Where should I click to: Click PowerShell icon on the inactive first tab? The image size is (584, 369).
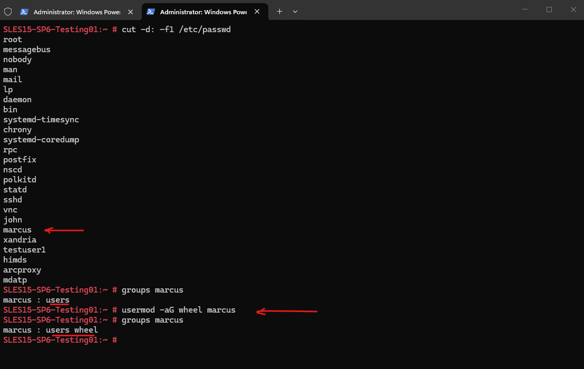click(x=24, y=12)
